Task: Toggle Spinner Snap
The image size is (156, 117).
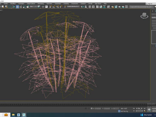Action: 61,7
